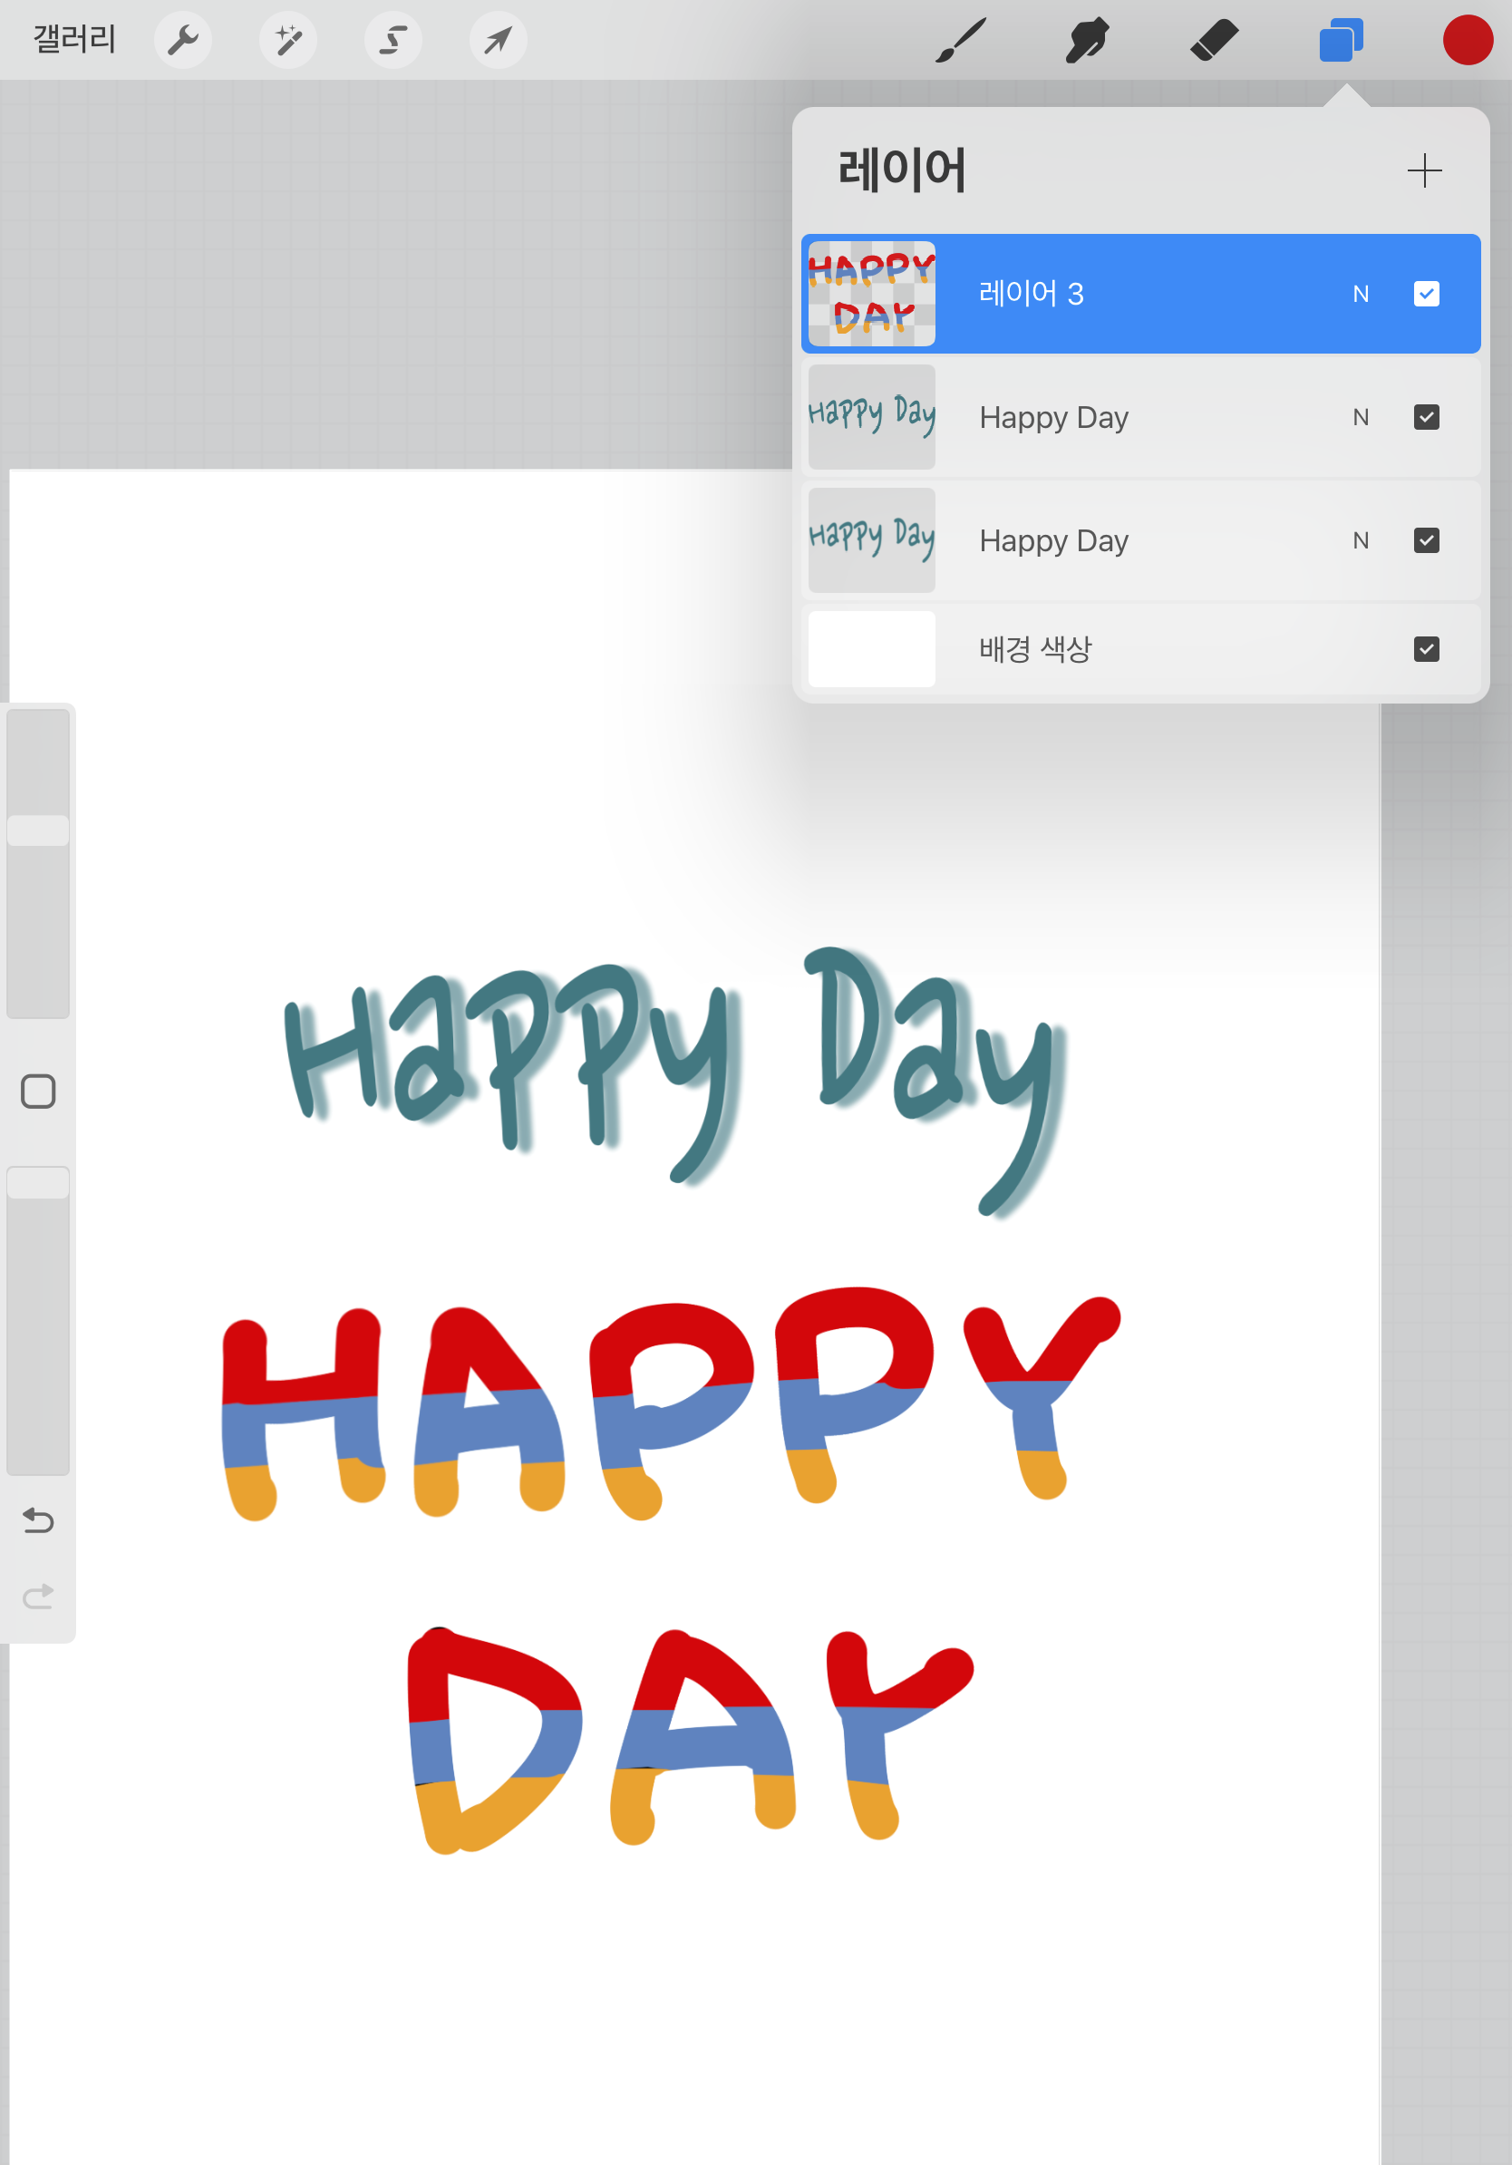Open the red active color picker
The width and height of the screenshot is (1512, 2165).
(1468, 41)
